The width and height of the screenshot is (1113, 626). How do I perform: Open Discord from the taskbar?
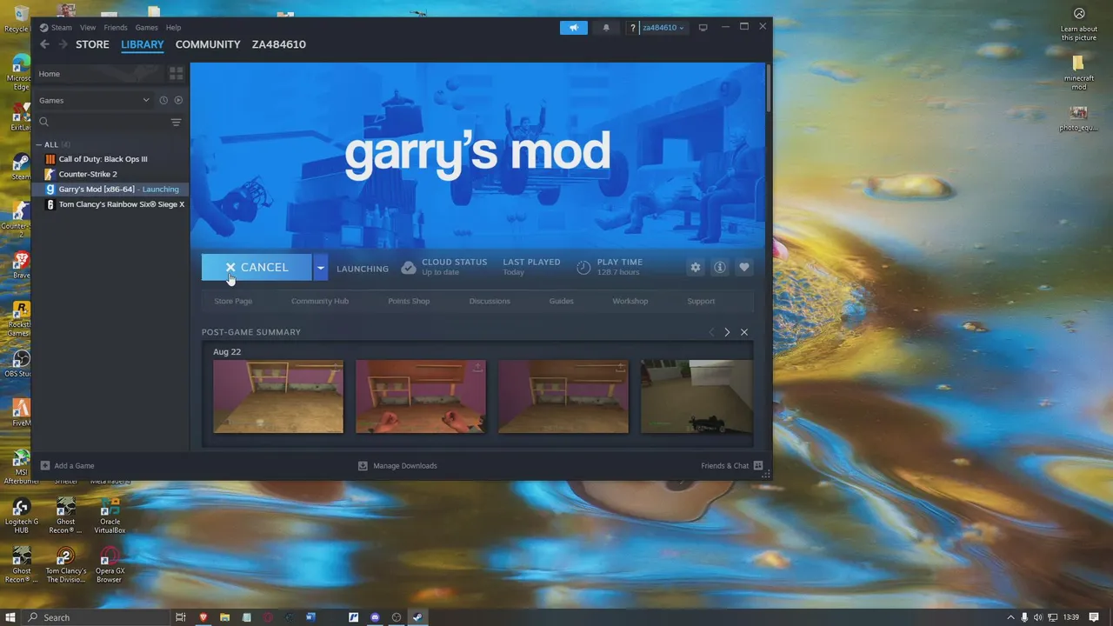point(375,617)
